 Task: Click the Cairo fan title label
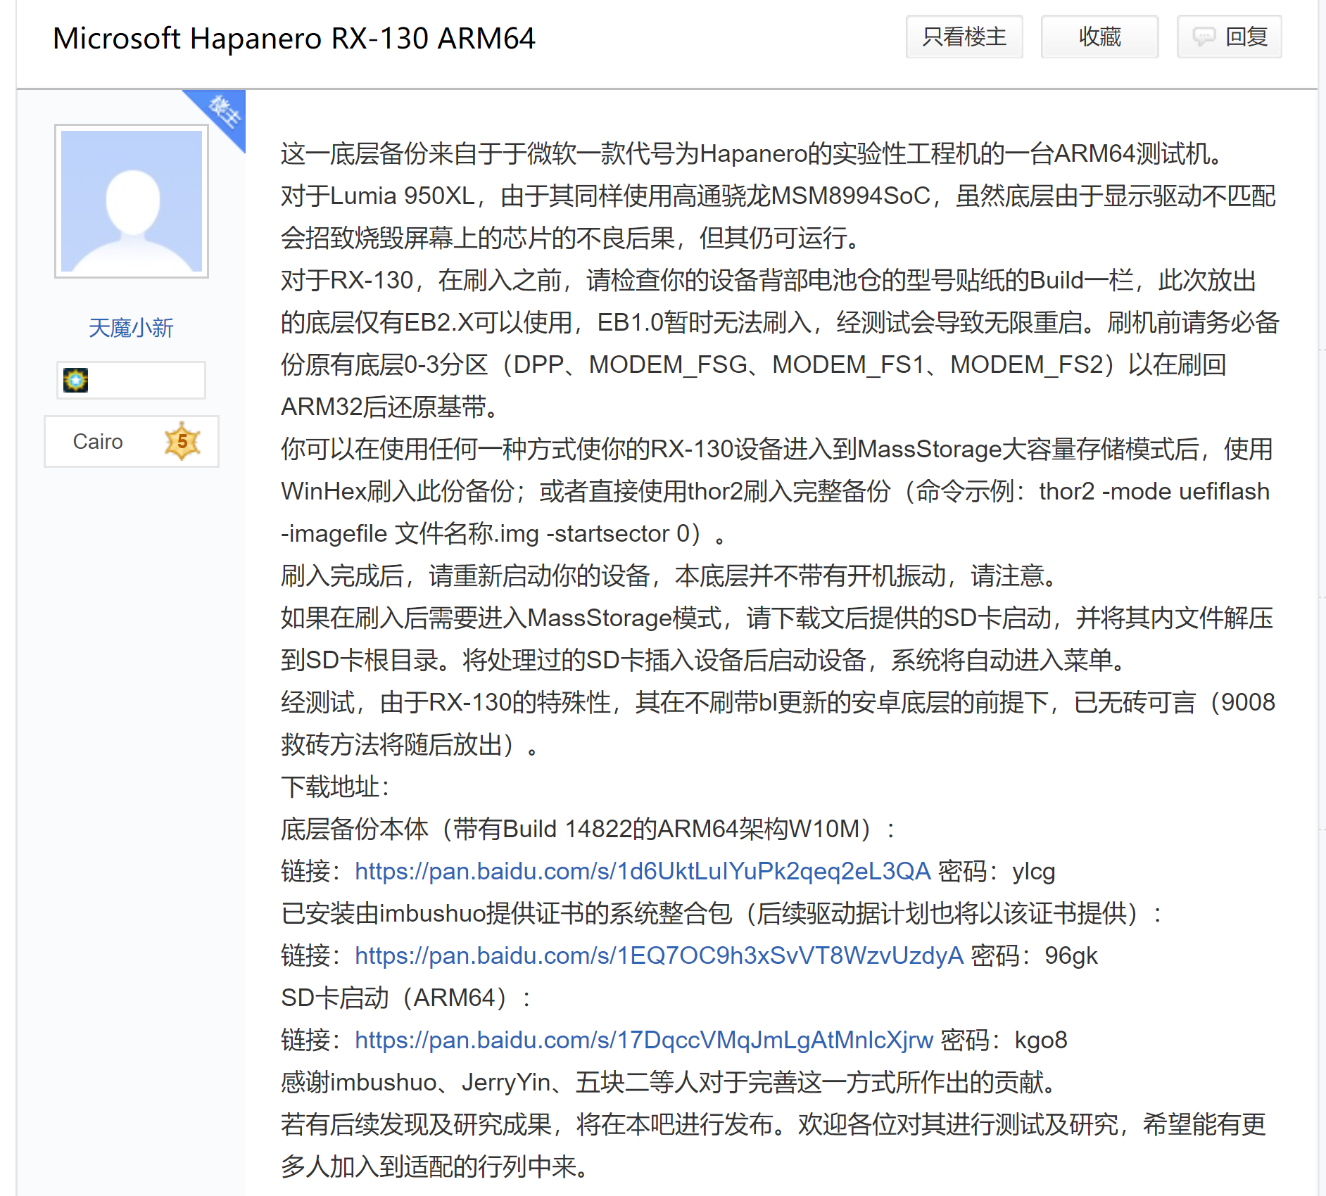coord(98,442)
